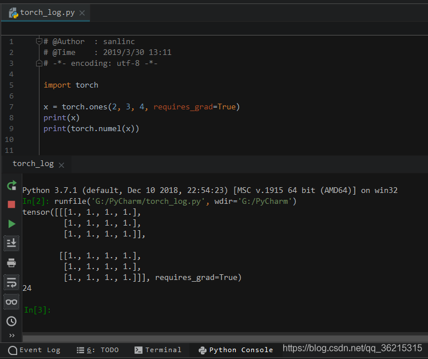Toggle Show Variables glasses icon
Viewport: 428px width, 359px height.
pyautogui.click(x=11, y=302)
